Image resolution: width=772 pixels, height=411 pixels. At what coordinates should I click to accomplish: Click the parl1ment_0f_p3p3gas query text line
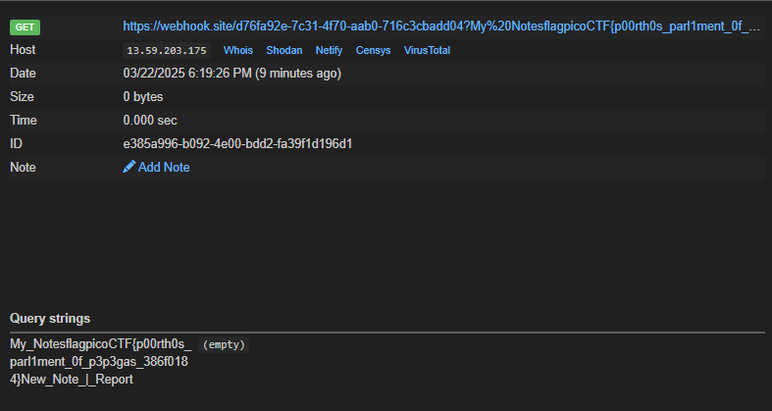99,362
